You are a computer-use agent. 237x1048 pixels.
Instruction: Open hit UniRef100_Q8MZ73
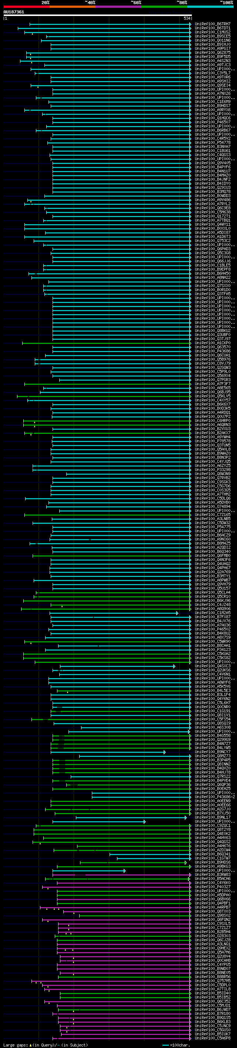tap(213, 756)
